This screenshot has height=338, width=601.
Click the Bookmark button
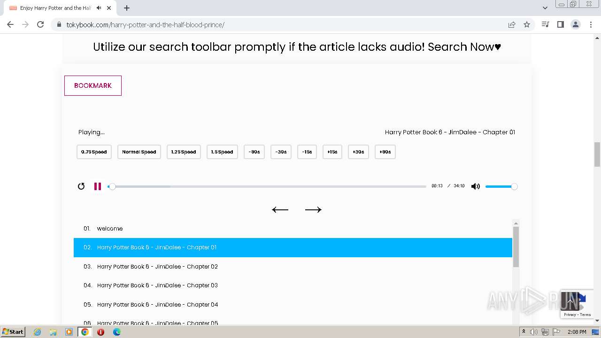(x=93, y=85)
